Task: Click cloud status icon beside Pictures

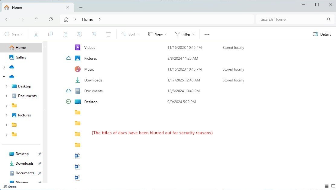Action: click(69, 58)
